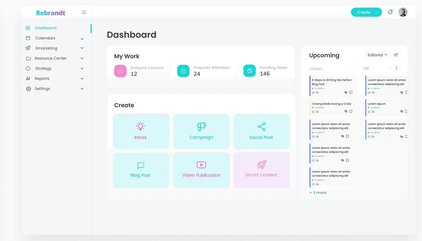Open 'Closing Deals During a Crisis' title

pos(331,104)
